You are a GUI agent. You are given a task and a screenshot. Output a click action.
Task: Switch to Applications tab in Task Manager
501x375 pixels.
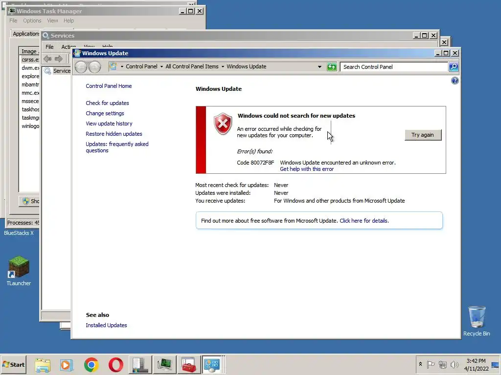pos(25,34)
